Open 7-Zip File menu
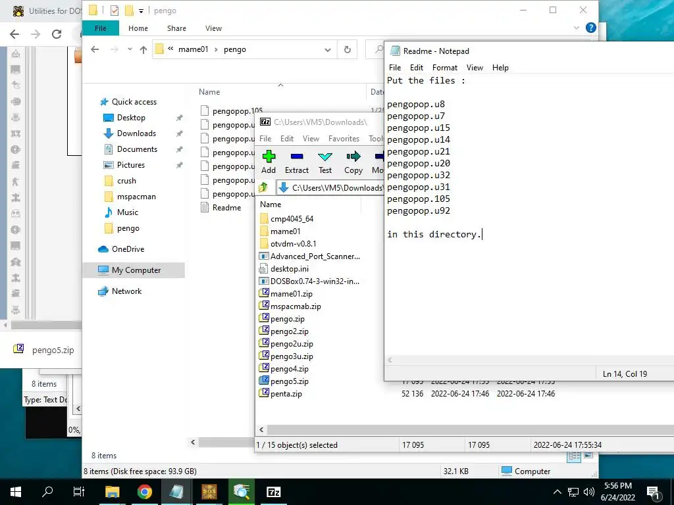 tap(265, 139)
